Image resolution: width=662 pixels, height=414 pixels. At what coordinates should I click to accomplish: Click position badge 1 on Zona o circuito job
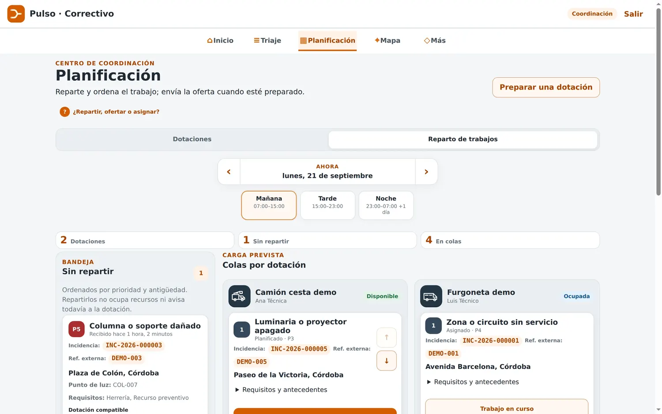[433, 326]
